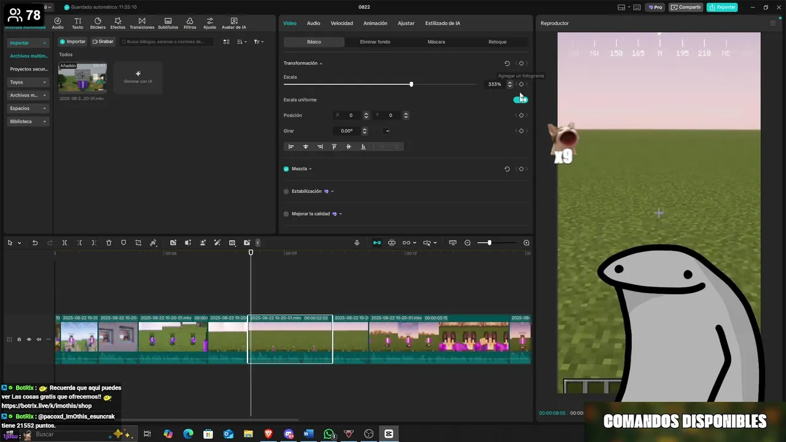This screenshot has height=442, width=786.
Task: Collapse the Importar sidebar section
Action: [x=28, y=43]
